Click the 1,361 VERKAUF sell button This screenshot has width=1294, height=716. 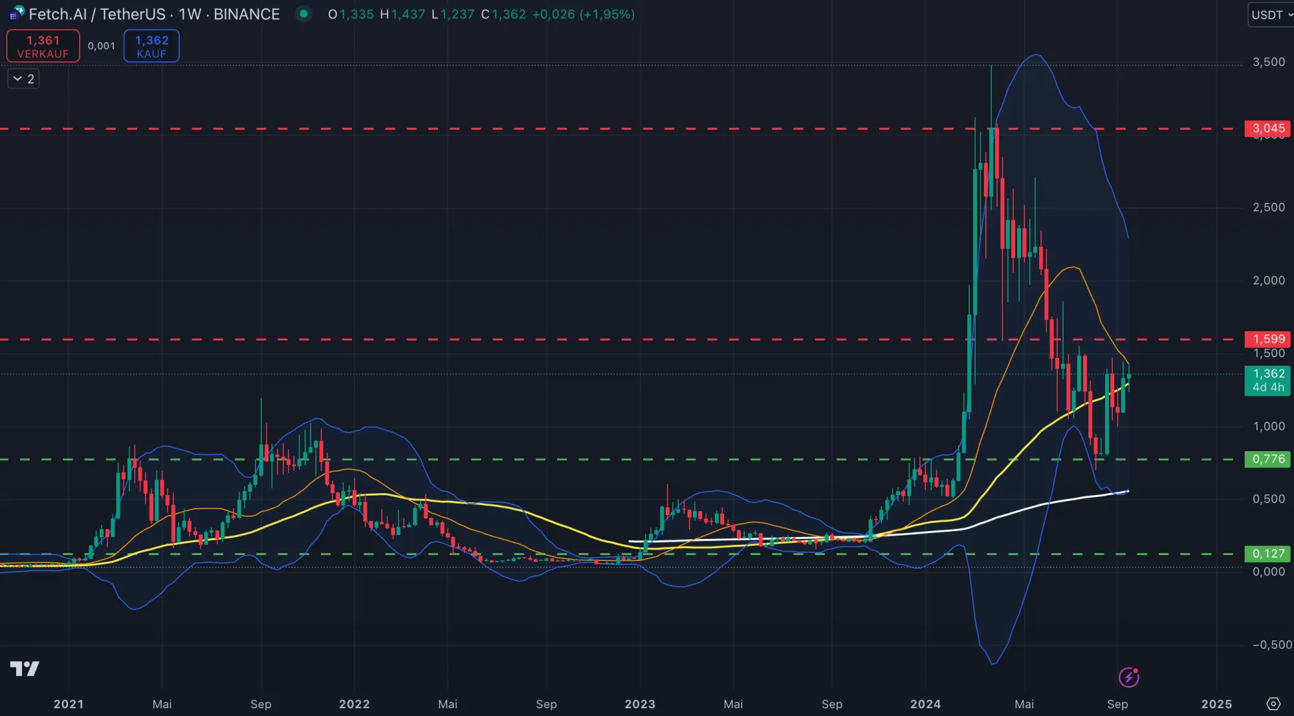[x=43, y=47]
